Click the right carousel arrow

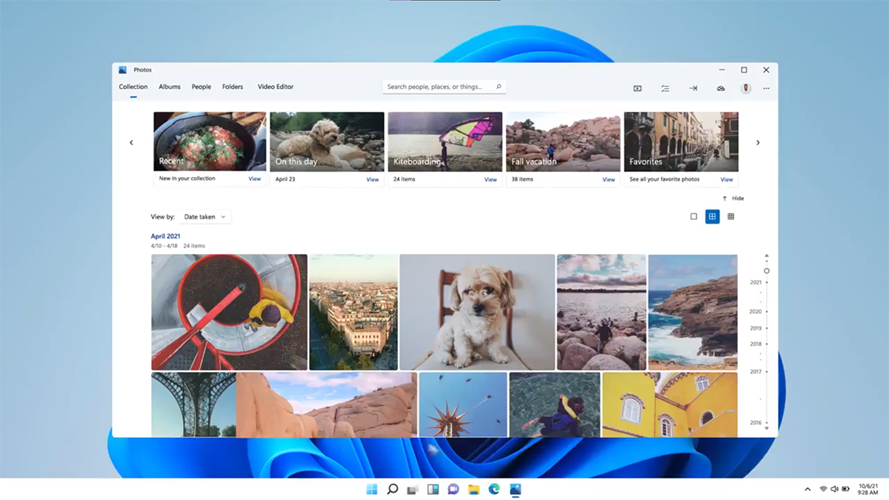tap(758, 142)
